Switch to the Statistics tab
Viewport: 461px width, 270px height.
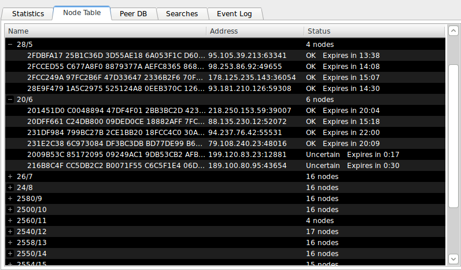tap(28, 14)
